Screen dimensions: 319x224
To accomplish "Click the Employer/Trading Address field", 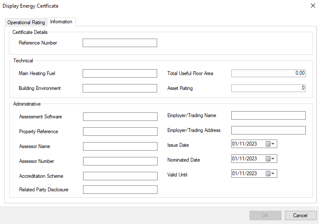I will (268, 130).
